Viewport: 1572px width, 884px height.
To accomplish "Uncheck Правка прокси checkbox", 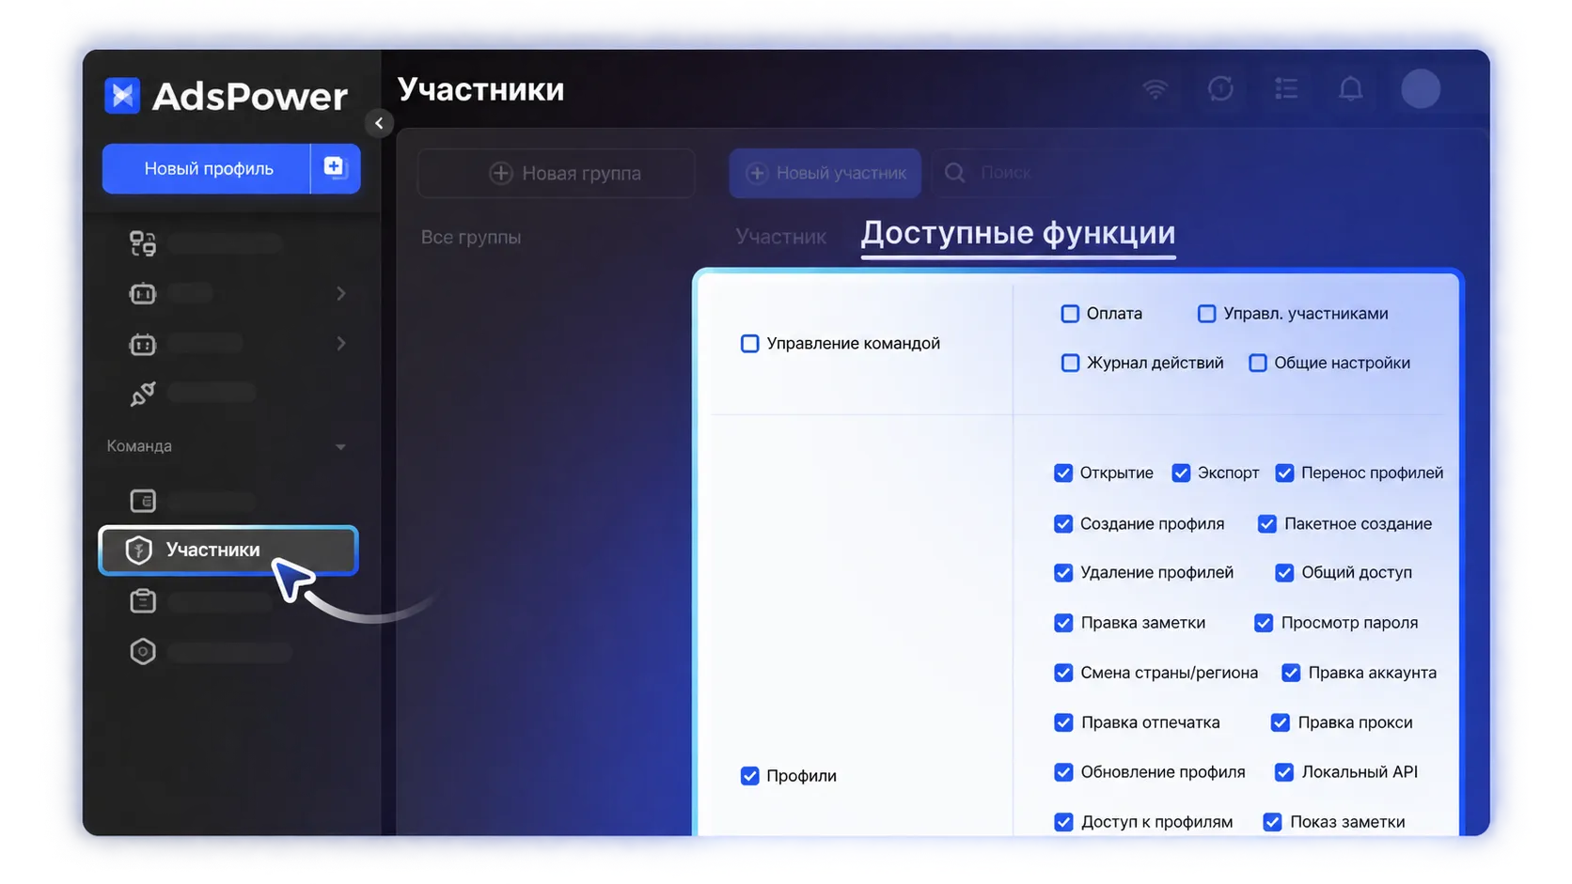I will (x=1280, y=722).
